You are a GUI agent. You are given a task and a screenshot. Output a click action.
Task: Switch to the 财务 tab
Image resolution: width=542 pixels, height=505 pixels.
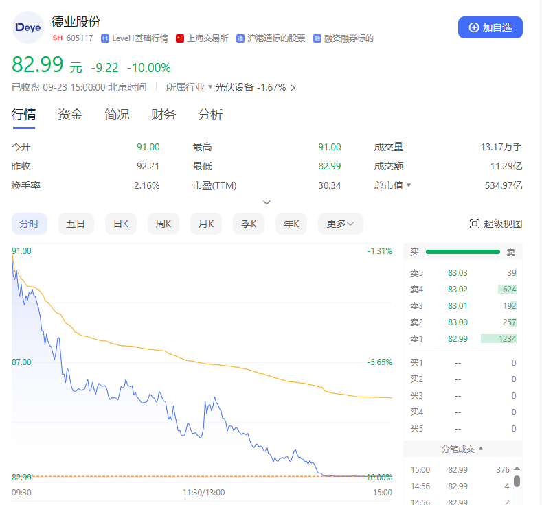(163, 115)
